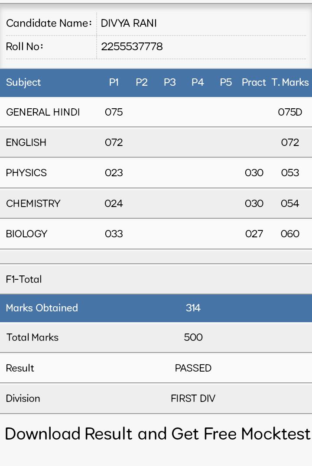Click the Pract column header

[x=254, y=82]
